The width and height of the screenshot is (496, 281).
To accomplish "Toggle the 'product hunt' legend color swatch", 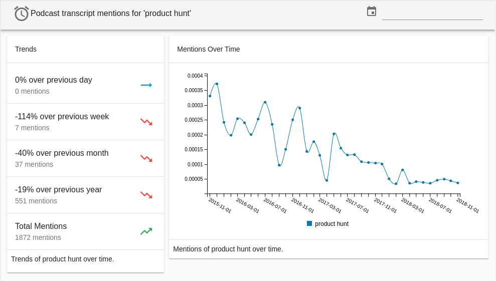I will pos(309,223).
